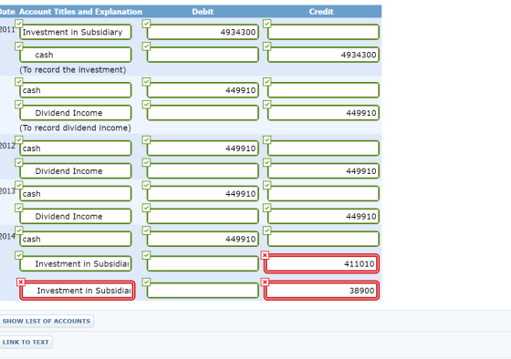The width and height of the screenshot is (511, 359).
Task: Edit the 2014 debit field with 449910
Action: 203,239
